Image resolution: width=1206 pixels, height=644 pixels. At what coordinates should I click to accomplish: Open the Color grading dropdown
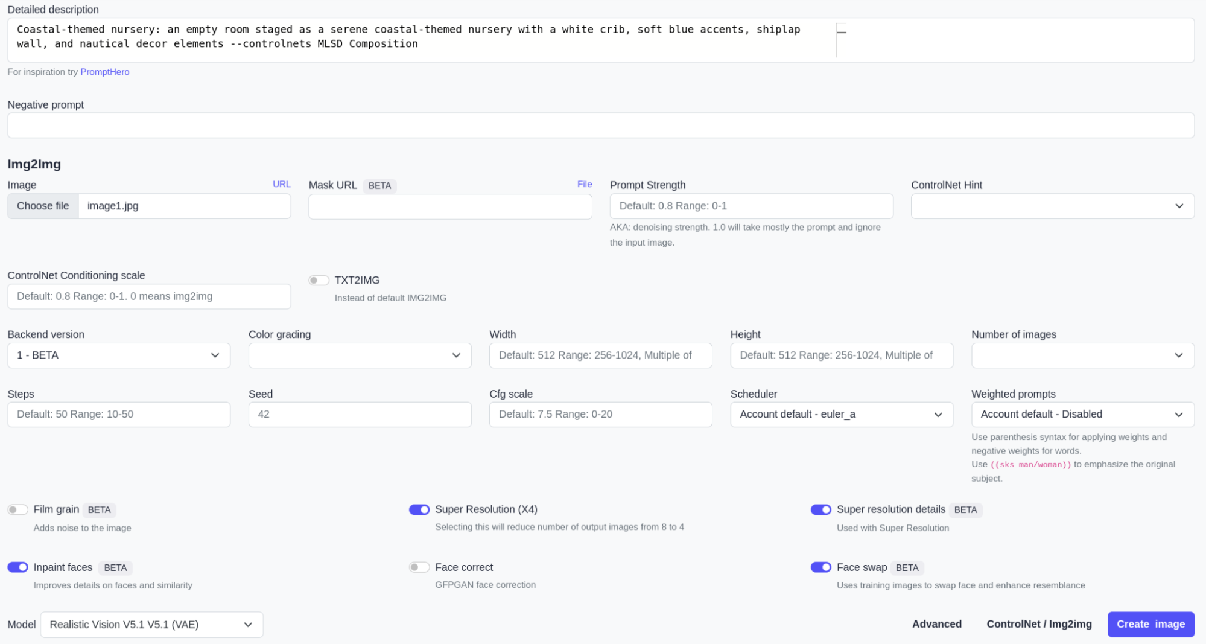pyautogui.click(x=360, y=355)
